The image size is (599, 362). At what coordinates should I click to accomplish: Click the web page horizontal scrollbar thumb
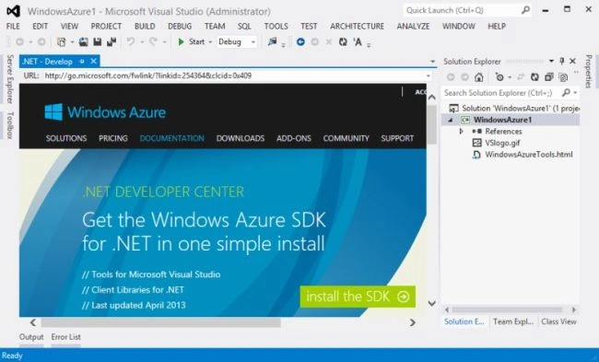tap(161, 322)
